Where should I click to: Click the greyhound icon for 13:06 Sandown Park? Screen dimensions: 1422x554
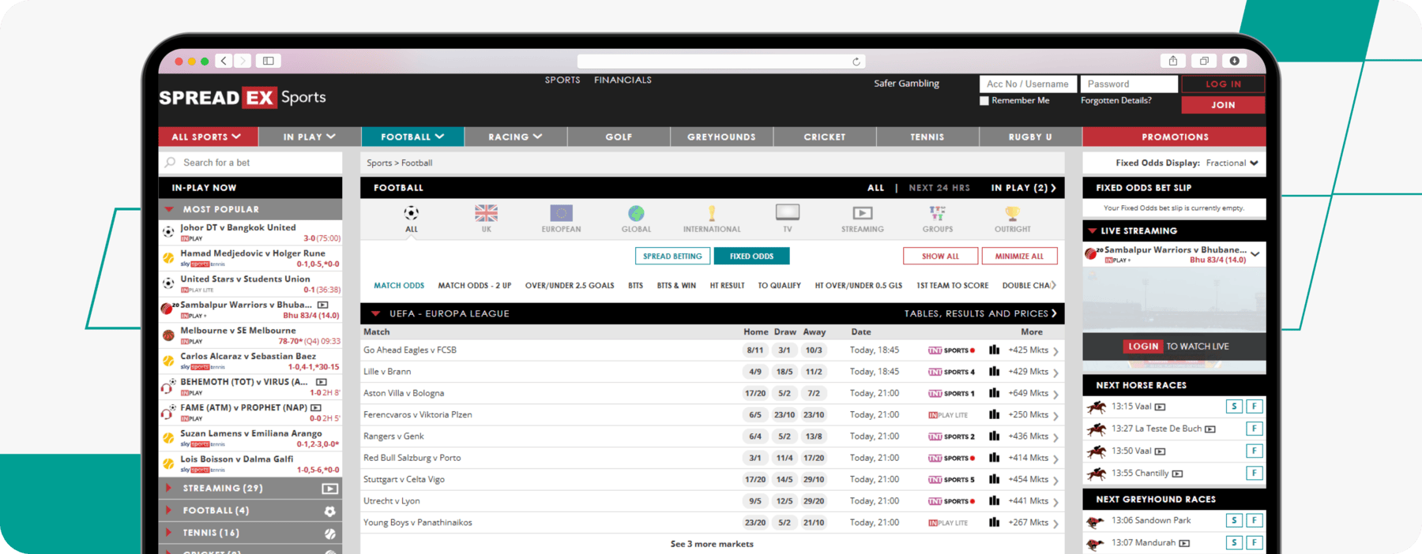point(1095,522)
